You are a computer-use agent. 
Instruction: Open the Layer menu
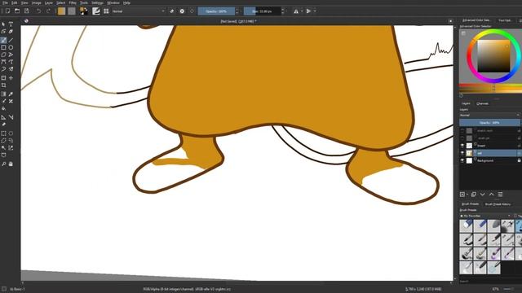(49, 2)
